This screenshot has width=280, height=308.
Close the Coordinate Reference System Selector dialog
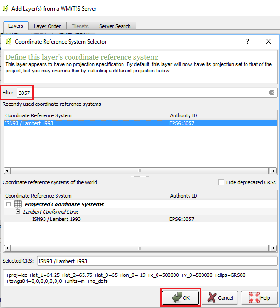269,41
